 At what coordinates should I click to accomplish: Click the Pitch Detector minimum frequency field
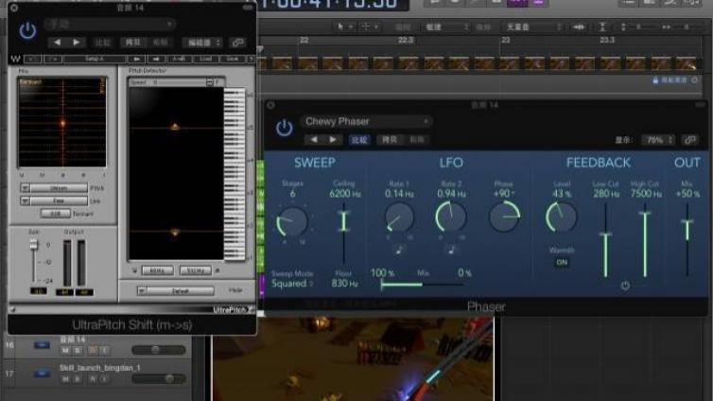click(x=157, y=270)
